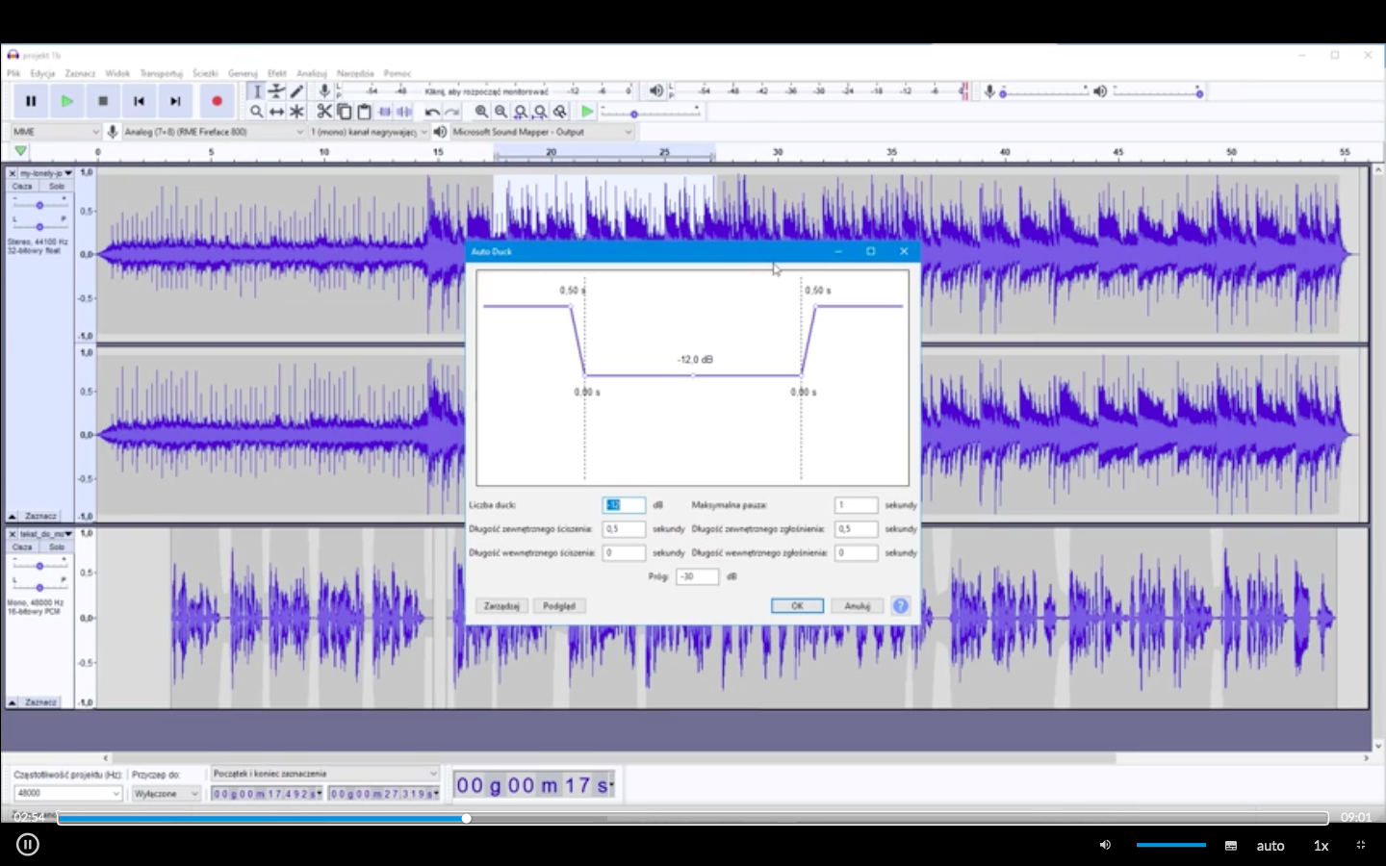The width and height of the screenshot is (1386, 866).
Task: Click the Zoom toggle icon
Action: point(560,112)
